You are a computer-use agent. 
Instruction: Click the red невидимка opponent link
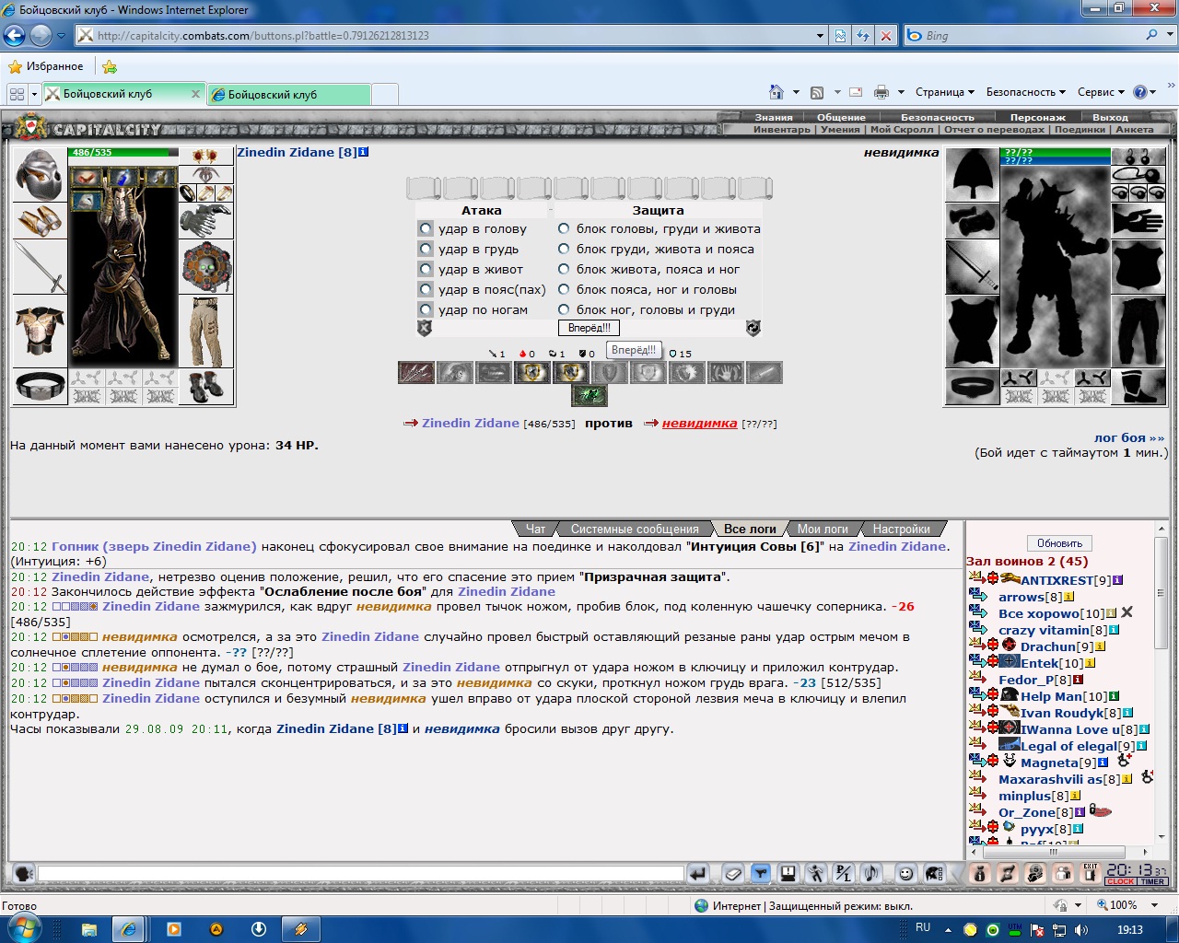(x=699, y=423)
